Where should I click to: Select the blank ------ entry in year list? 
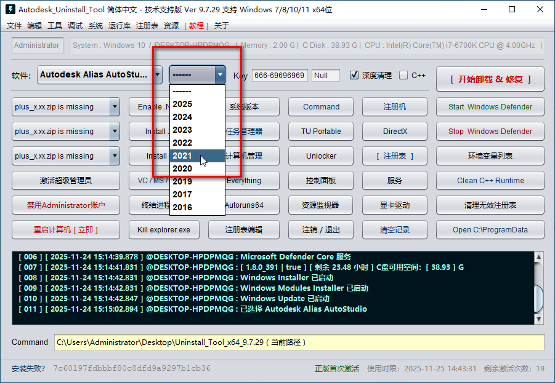click(x=197, y=91)
